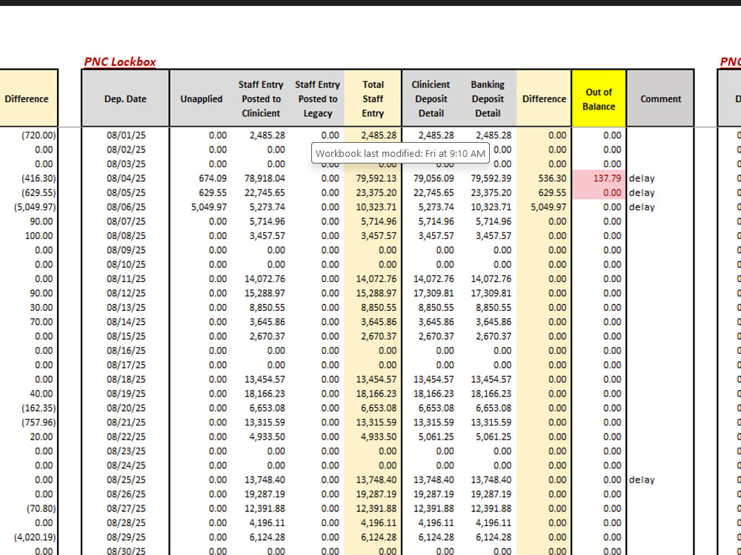Screen dimensions: 741x555
Task: Select total staff entry 2,670.37
Action: (379, 336)
